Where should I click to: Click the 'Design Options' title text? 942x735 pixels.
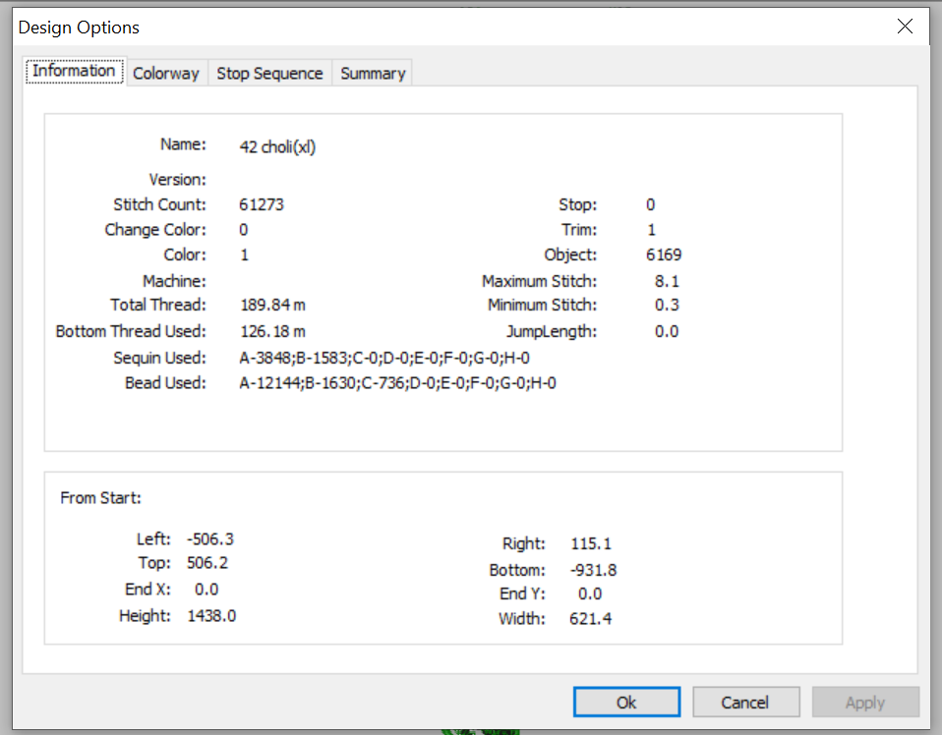tap(79, 28)
